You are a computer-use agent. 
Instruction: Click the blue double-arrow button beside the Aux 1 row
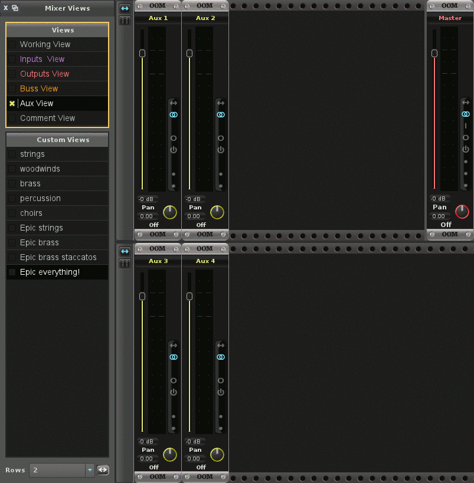125,8
